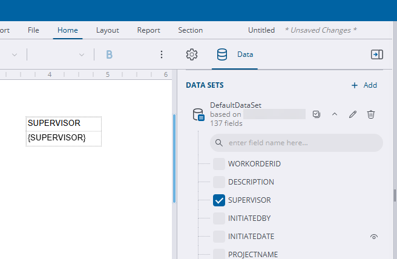397x259 pixels.
Task: Open the properties gear panel
Action: tap(192, 54)
